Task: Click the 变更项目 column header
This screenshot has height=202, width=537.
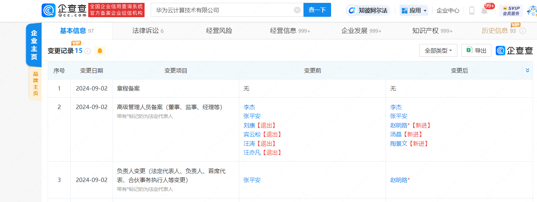Action: pos(176,70)
